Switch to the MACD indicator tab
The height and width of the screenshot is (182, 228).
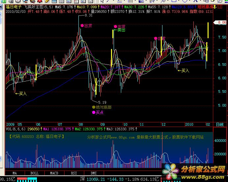[x=54, y=173]
